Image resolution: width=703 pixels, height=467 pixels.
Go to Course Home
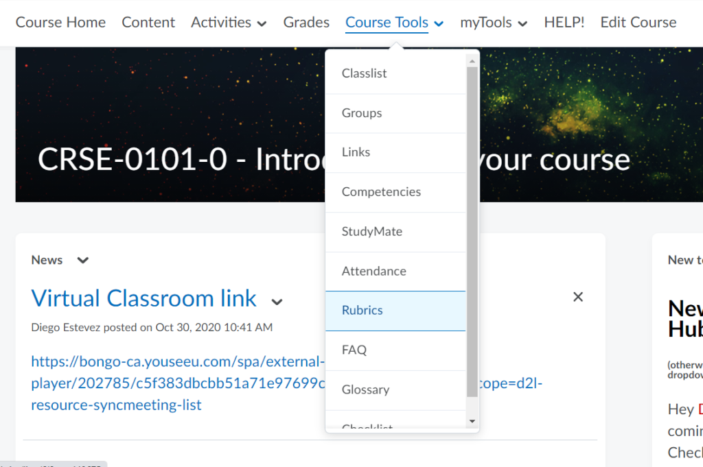pyautogui.click(x=60, y=23)
